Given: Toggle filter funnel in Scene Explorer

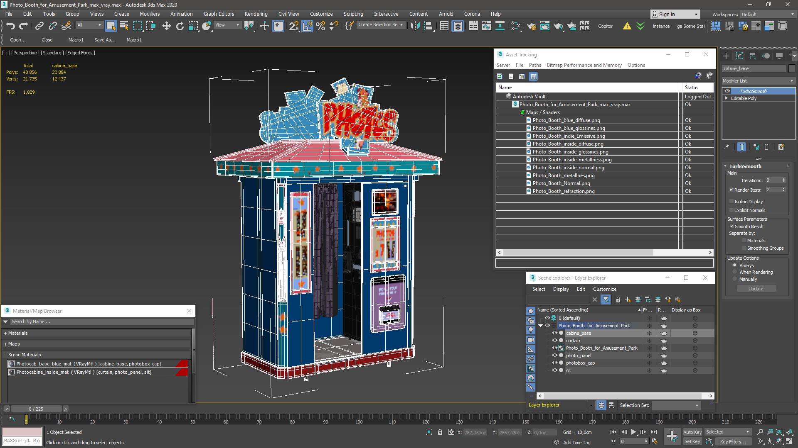Looking at the screenshot, I should pyautogui.click(x=606, y=299).
